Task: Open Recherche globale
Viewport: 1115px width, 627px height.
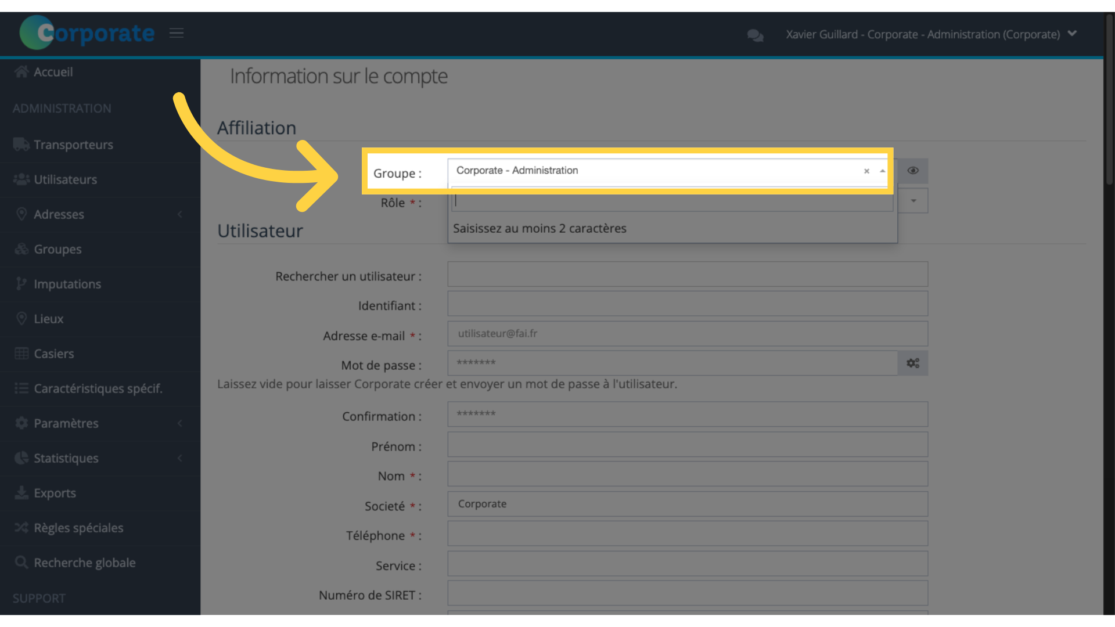Action: (84, 563)
